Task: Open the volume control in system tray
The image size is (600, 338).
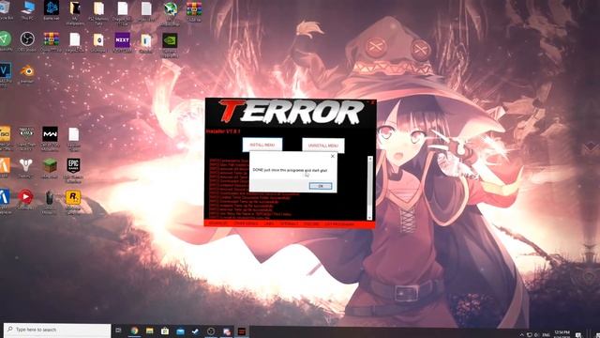Action: tap(536, 335)
